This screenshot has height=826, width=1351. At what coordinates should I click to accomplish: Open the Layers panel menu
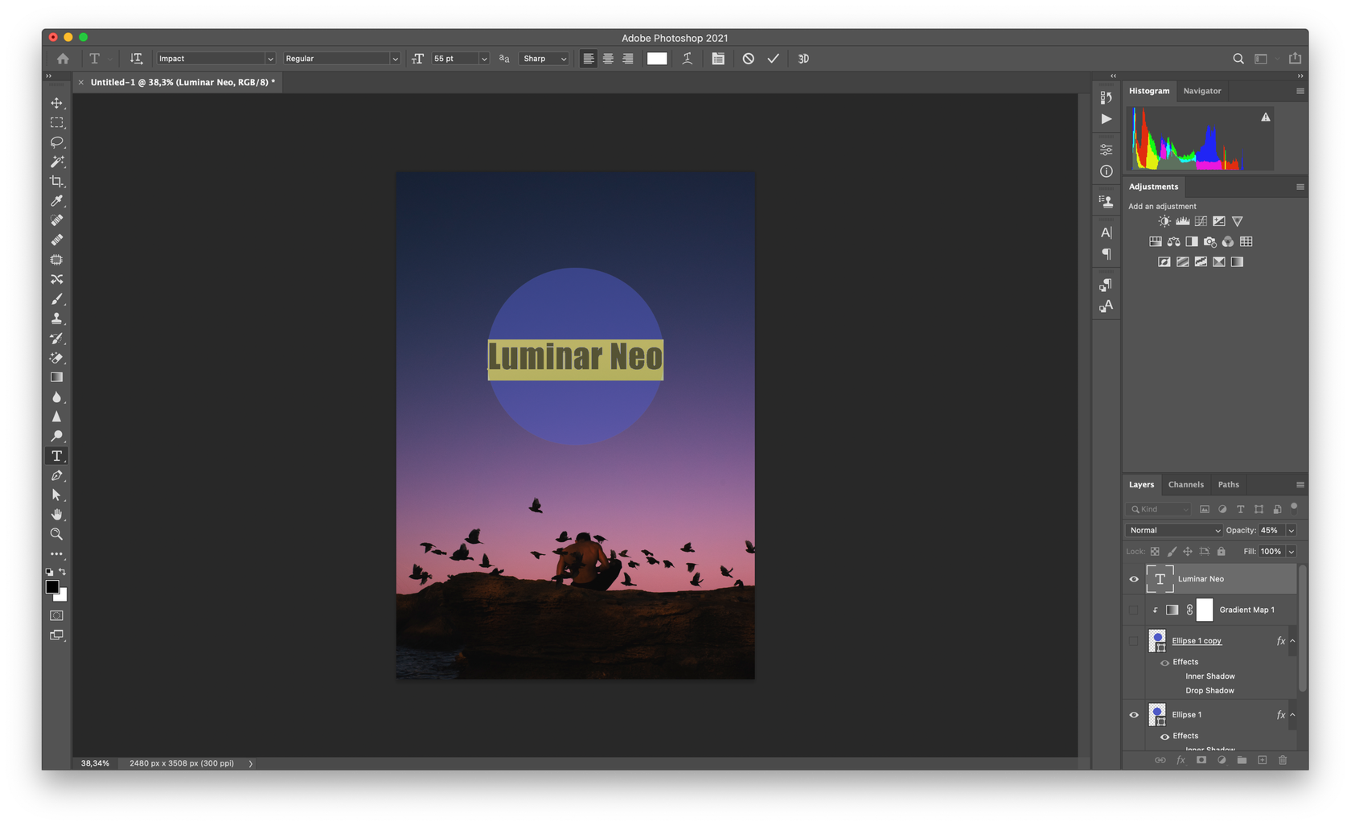tap(1300, 485)
